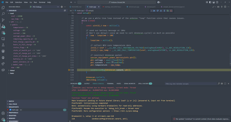
Task: Go back with the left navigation arrow
Action: [x=71, y=2]
